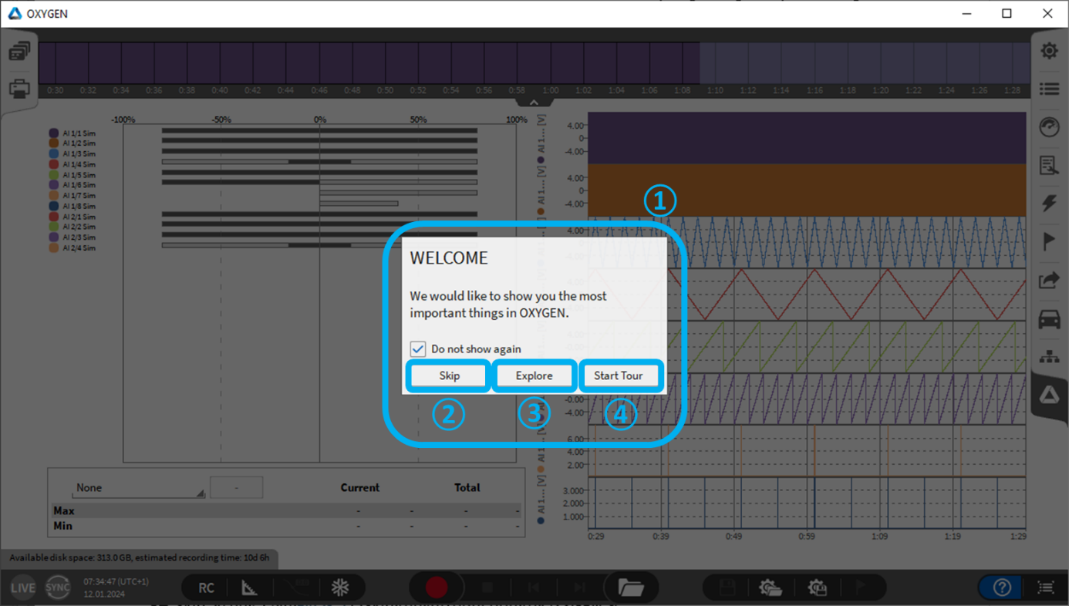
Task: Open the None statistics dropdown
Action: 139,488
